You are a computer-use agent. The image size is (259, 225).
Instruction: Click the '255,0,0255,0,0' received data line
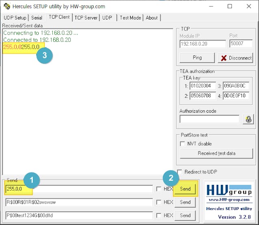point(21,47)
